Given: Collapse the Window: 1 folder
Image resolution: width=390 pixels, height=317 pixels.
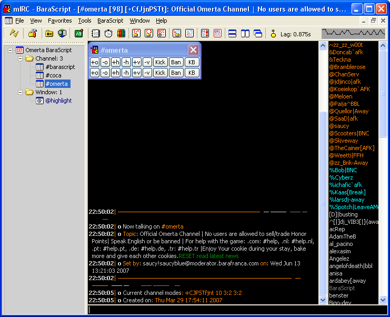Looking at the screenshot, I should (x=20, y=92).
